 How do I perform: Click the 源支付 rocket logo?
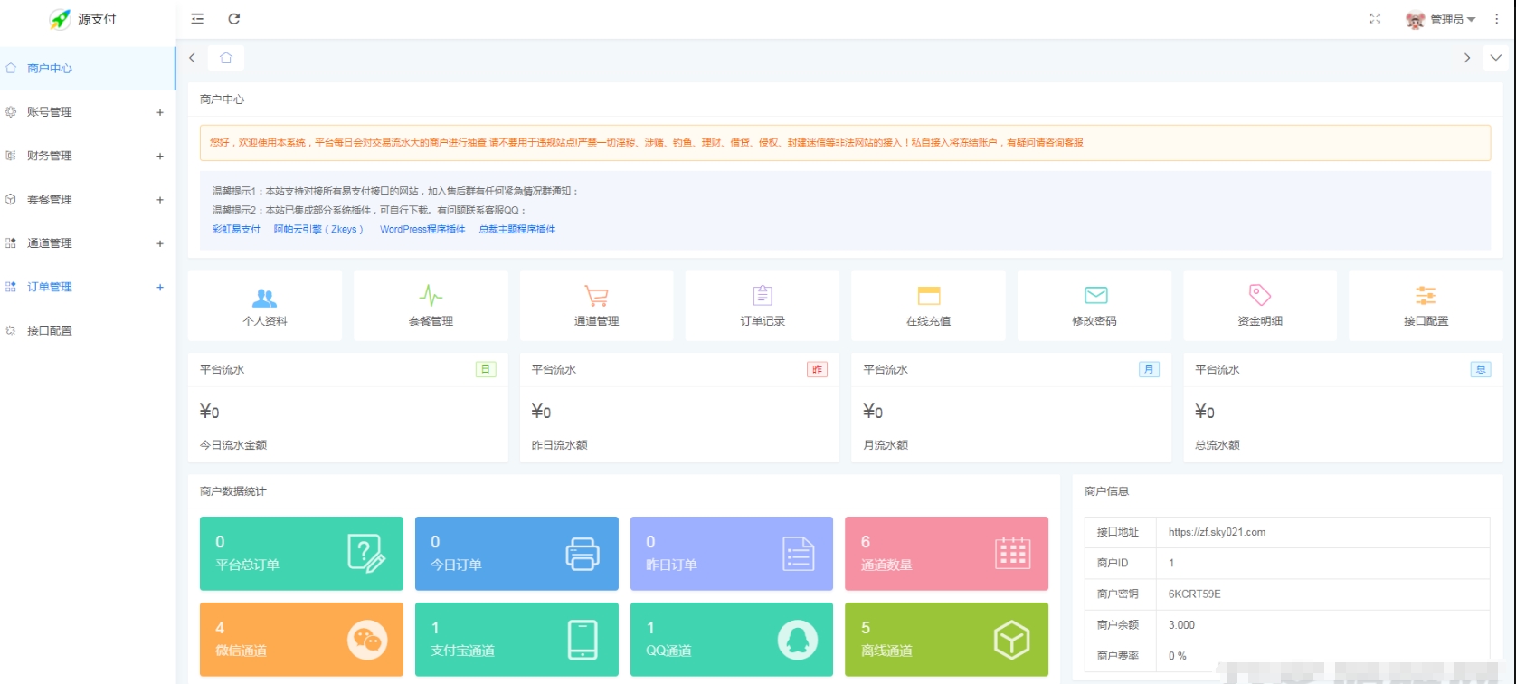tap(61, 19)
